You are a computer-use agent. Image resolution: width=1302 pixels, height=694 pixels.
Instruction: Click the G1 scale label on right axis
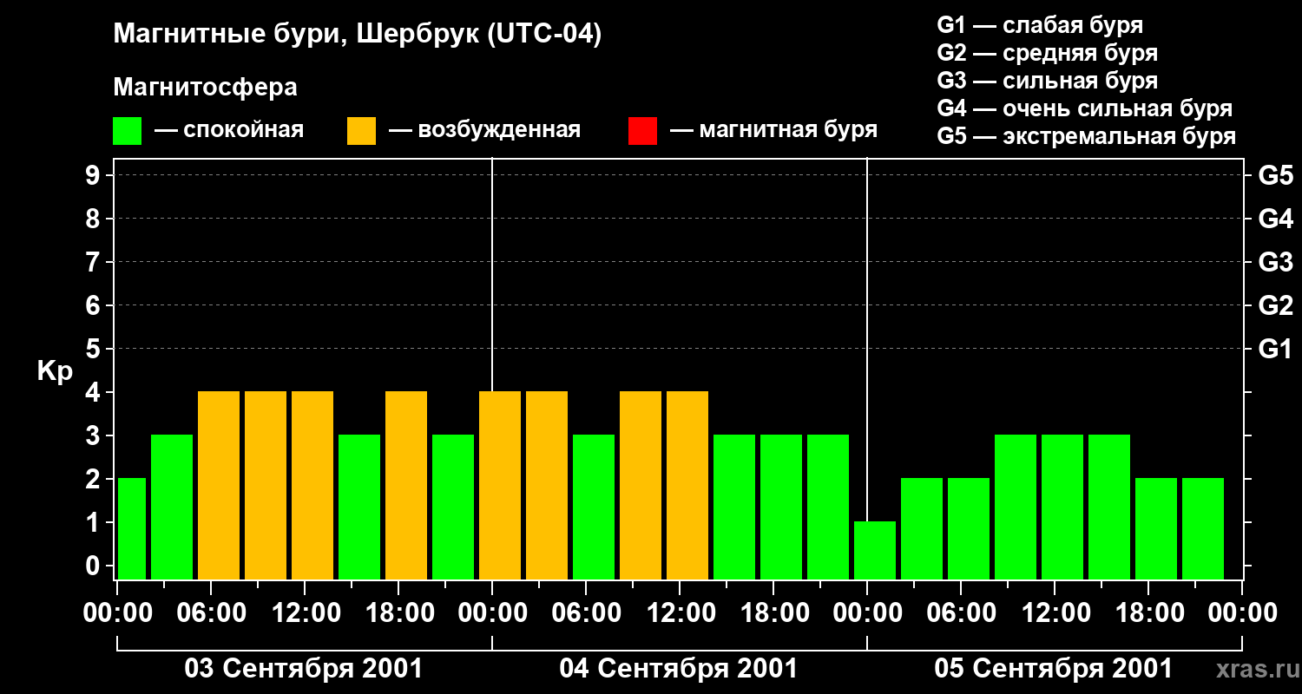(x=1275, y=350)
